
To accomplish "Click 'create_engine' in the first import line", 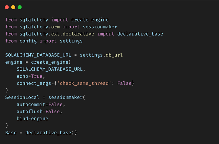I will [x=90, y=20].
